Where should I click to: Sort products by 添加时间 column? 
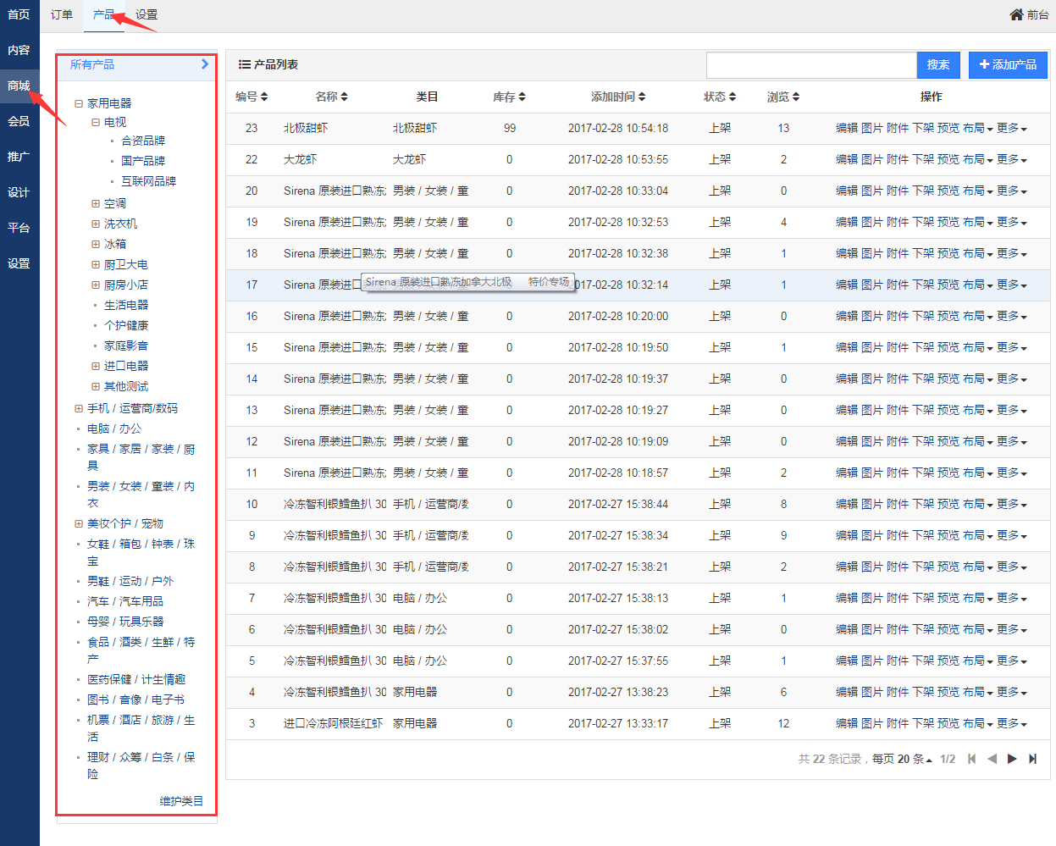pos(618,97)
